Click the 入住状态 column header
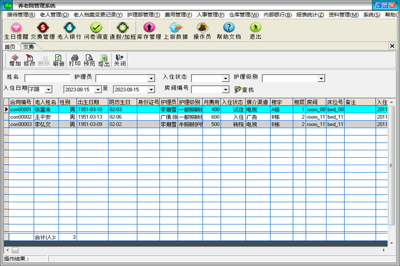 pos(233,102)
